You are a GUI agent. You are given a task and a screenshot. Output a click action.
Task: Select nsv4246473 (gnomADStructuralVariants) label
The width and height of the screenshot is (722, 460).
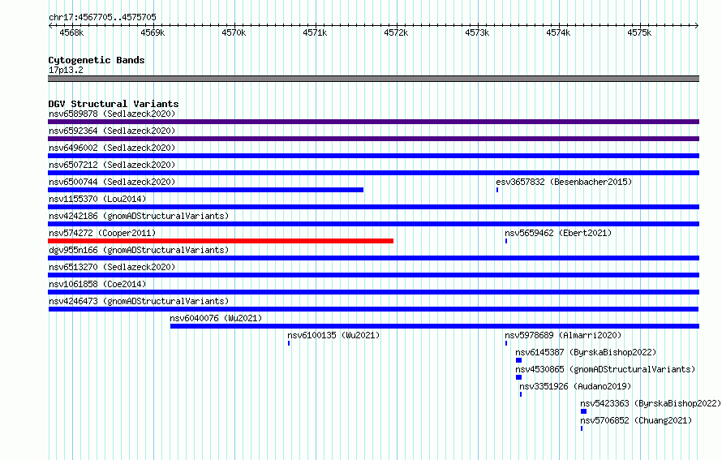click(139, 301)
